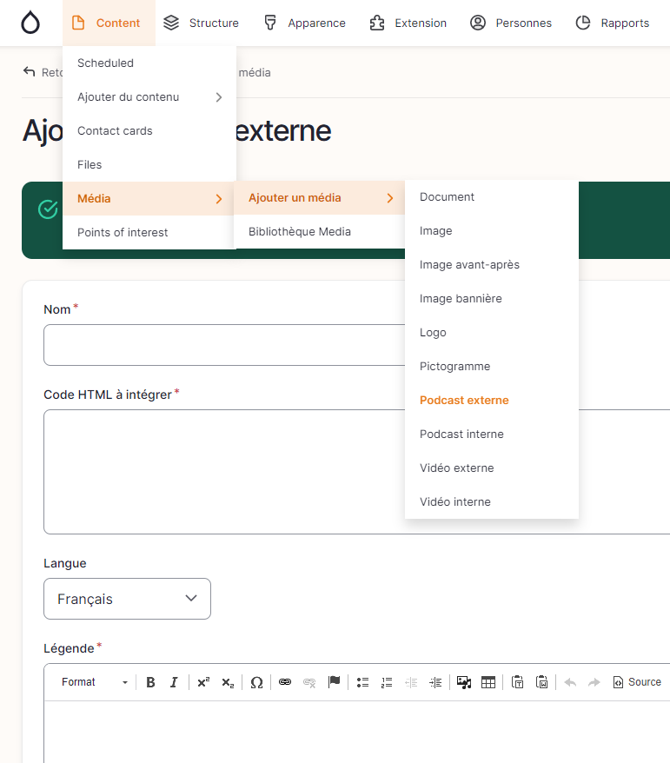This screenshot has height=763, width=670.
Task: Open the Format dropdown in editor toolbar
Action: (x=94, y=682)
